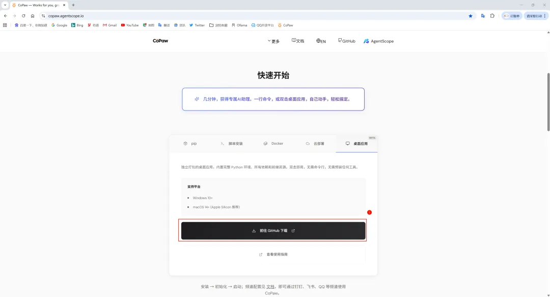Viewport: 550px width, 297px height.
Task: Open the Gmail bookmark
Action: tap(110, 25)
